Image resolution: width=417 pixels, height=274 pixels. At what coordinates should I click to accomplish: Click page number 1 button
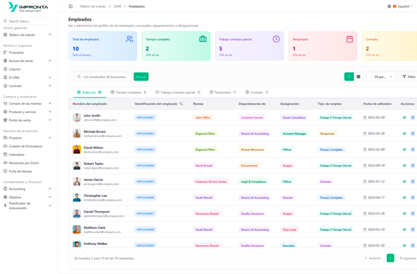(x=390, y=258)
